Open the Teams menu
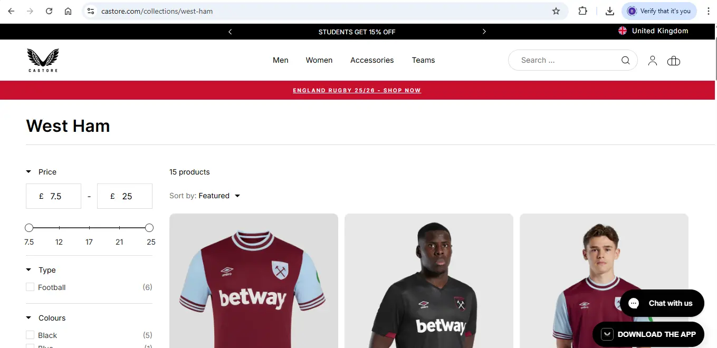This screenshot has width=717, height=348. coord(423,60)
